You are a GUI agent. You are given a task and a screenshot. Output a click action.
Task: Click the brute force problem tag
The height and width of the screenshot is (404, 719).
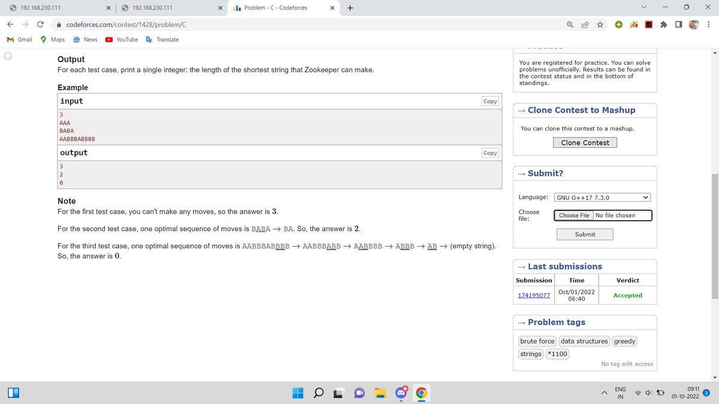(537, 341)
